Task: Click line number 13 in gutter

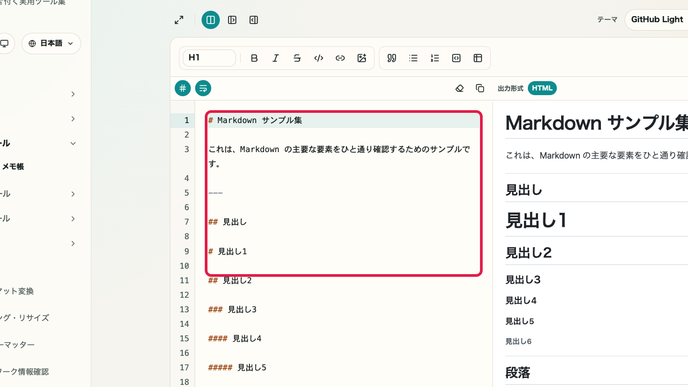Action: click(x=184, y=310)
